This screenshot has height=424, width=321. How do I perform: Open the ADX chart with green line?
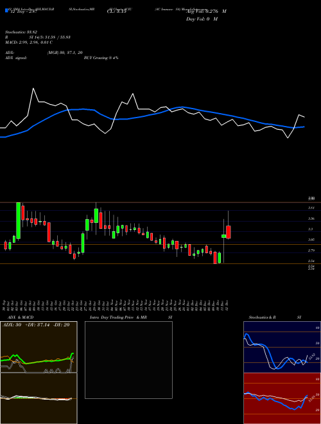(x=39, y=347)
